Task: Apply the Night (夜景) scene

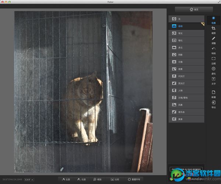Action: coord(186,69)
